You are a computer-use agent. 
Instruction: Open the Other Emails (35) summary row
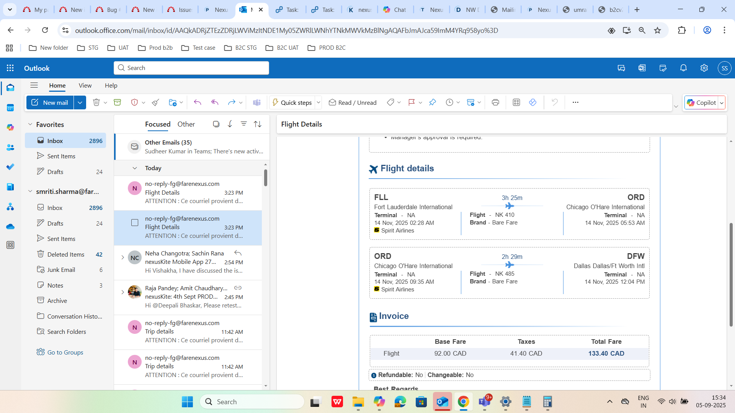click(192, 147)
